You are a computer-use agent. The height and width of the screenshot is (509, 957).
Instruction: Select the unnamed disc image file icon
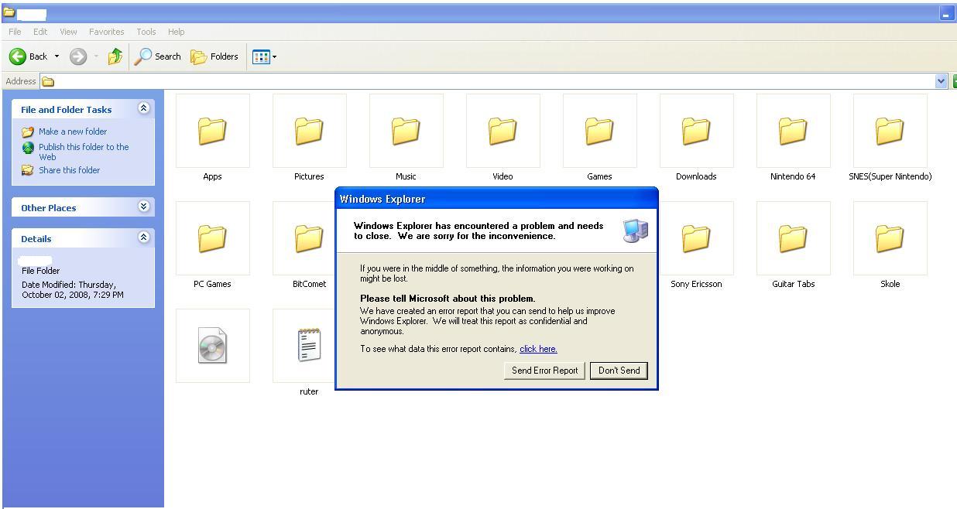213,346
